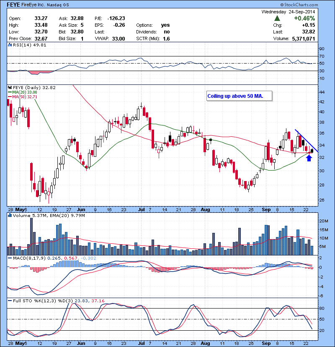Image resolution: width=335 pixels, height=347 pixels.
Task: Click the Chg value +0.15
Action: coord(308,25)
